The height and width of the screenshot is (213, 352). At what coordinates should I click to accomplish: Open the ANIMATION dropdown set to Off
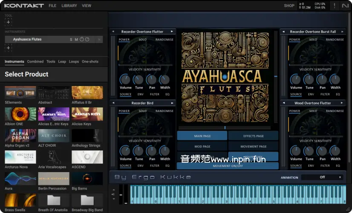(322, 177)
